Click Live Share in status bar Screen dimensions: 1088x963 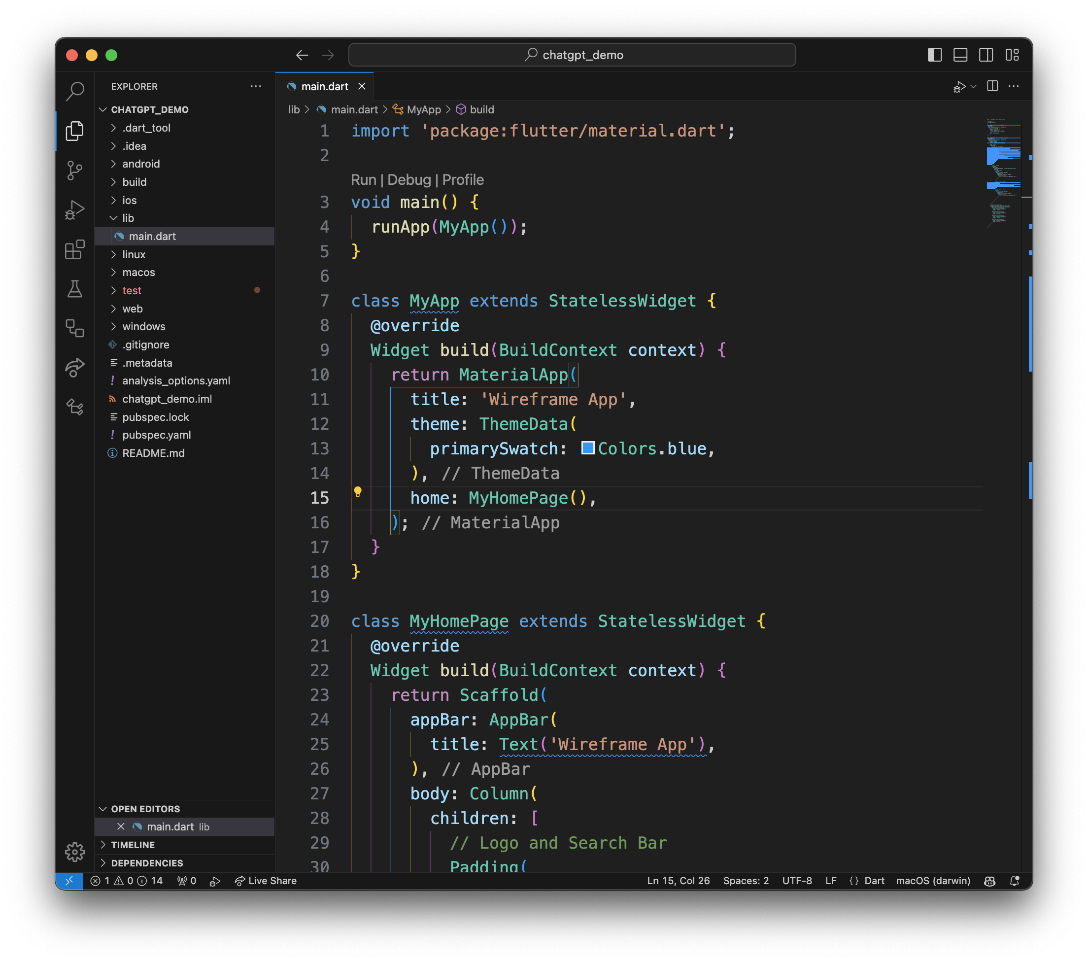coord(266,881)
